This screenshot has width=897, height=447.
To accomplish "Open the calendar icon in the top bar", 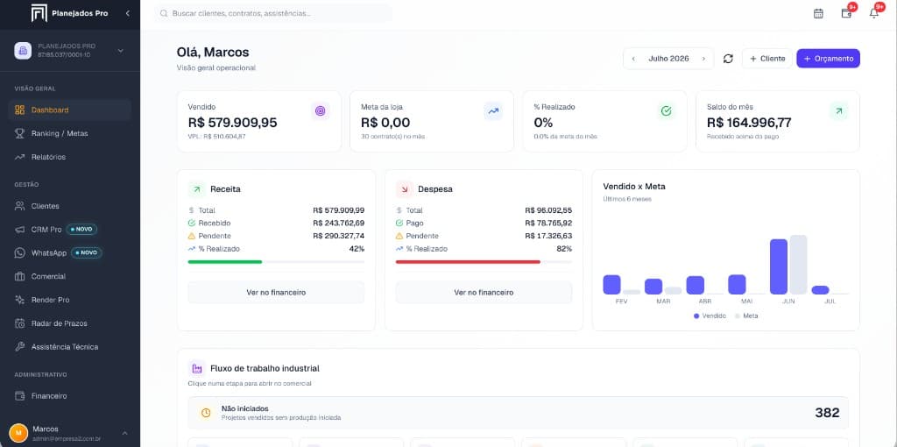I will pos(819,13).
